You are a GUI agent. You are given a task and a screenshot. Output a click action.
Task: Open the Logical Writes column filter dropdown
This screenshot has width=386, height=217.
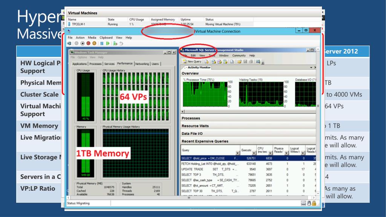point(303,153)
